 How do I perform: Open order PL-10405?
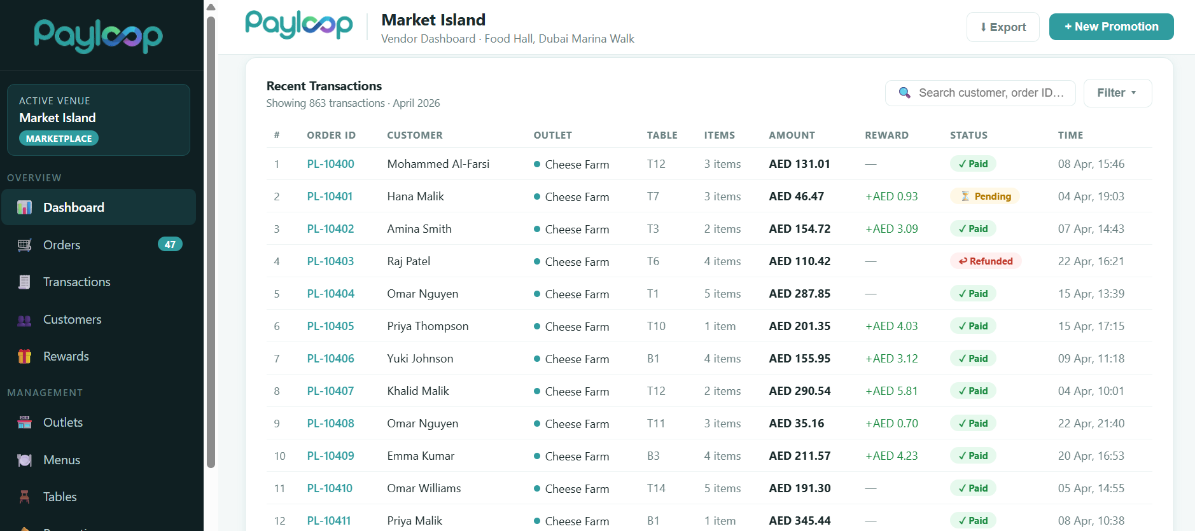click(x=330, y=326)
